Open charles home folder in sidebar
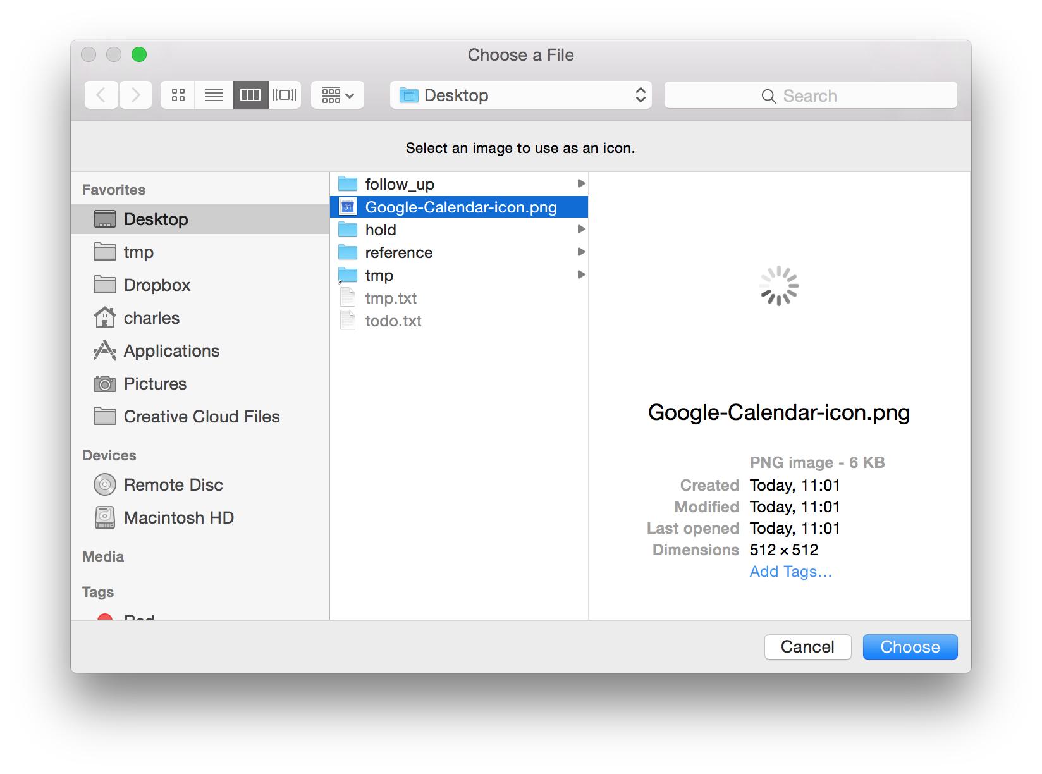Screen dimensions: 1042x774 pos(200,318)
